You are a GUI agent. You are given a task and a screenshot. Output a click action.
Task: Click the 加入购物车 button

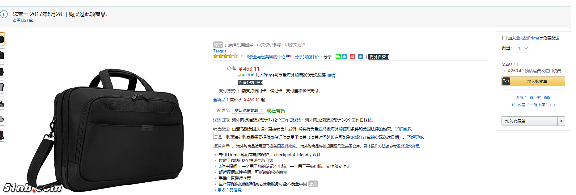click(537, 81)
